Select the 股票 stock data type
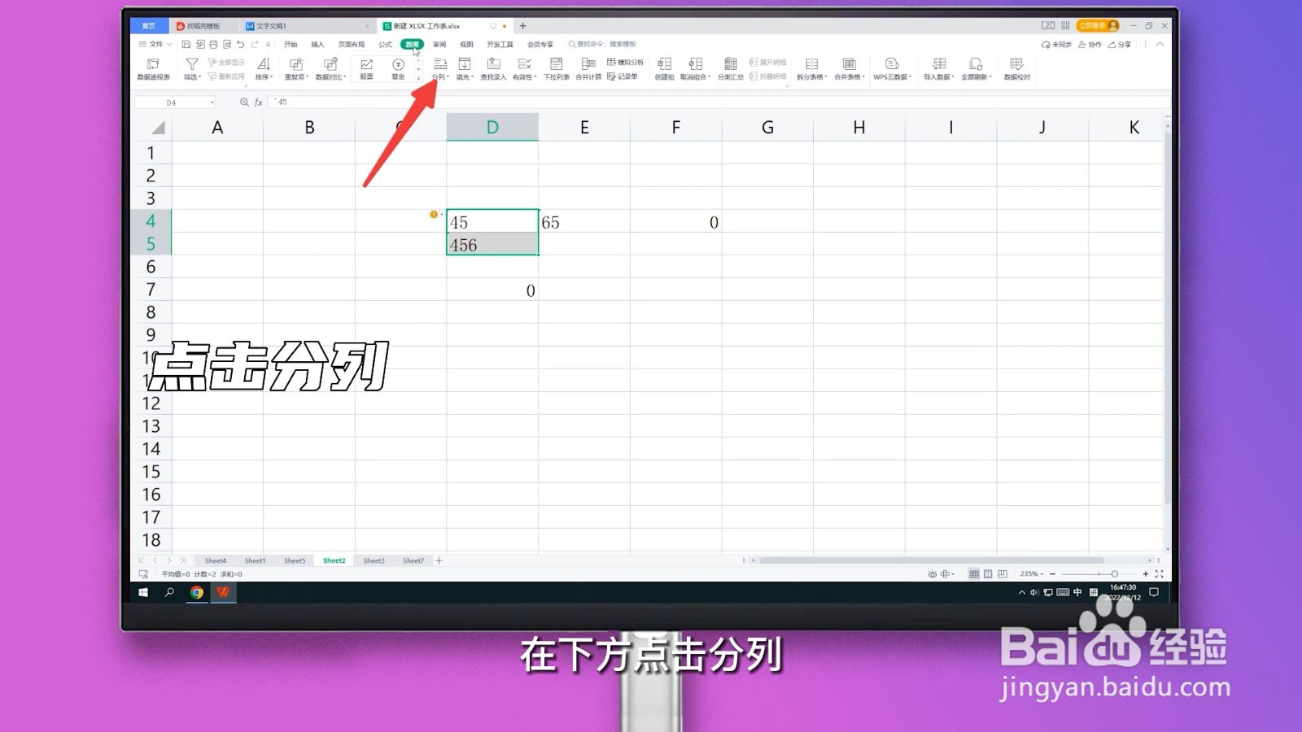The image size is (1302, 732). point(366,68)
